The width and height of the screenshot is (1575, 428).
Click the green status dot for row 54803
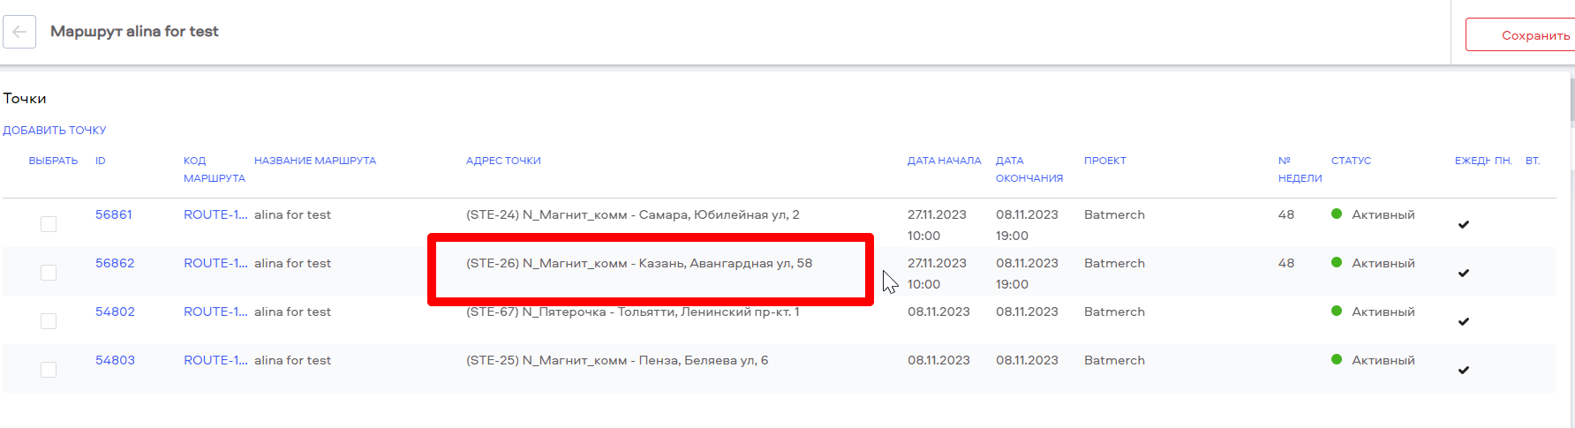[x=1337, y=359]
